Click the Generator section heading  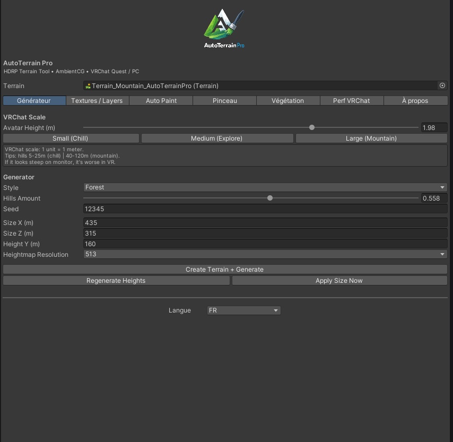pyautogui.click(x=19, y=177)
